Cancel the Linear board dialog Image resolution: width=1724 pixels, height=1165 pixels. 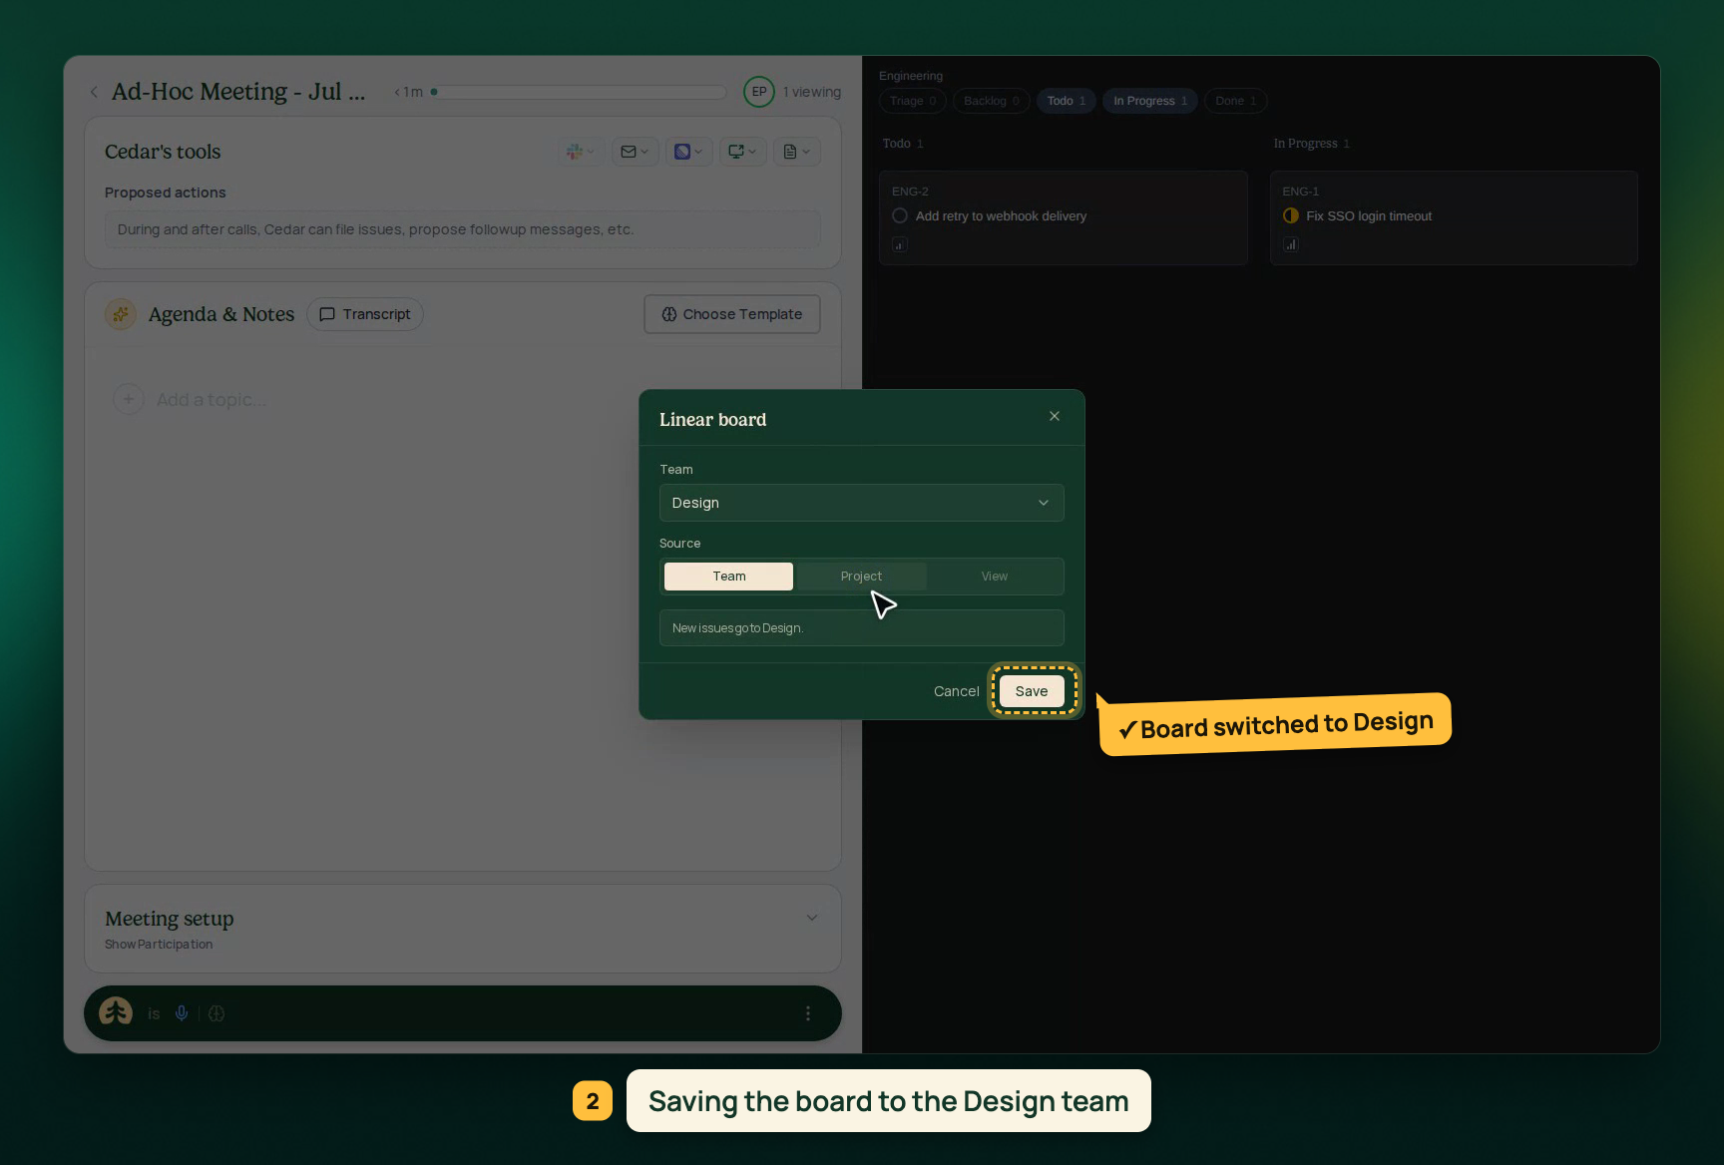956,691
